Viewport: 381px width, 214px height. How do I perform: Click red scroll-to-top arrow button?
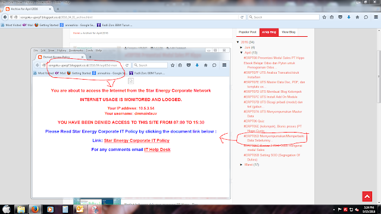367,196
